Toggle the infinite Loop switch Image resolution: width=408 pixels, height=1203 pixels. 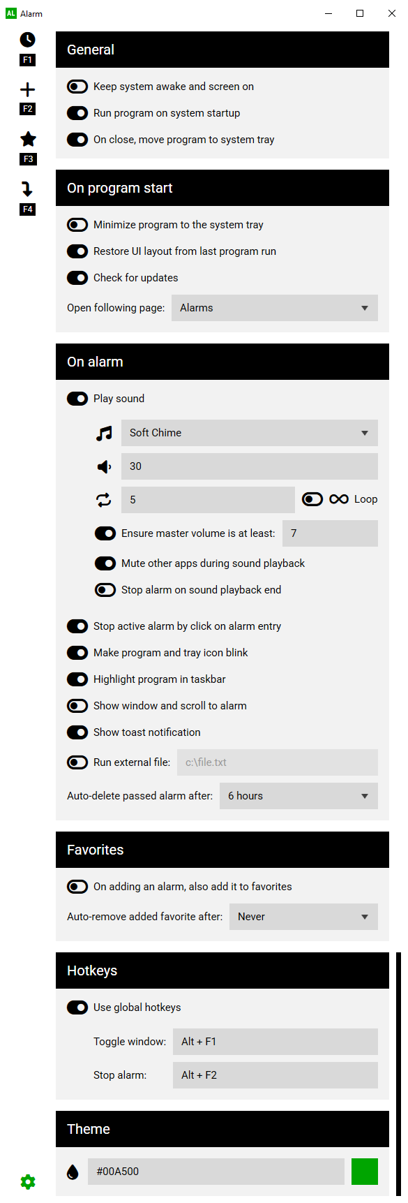coord(312,499)
